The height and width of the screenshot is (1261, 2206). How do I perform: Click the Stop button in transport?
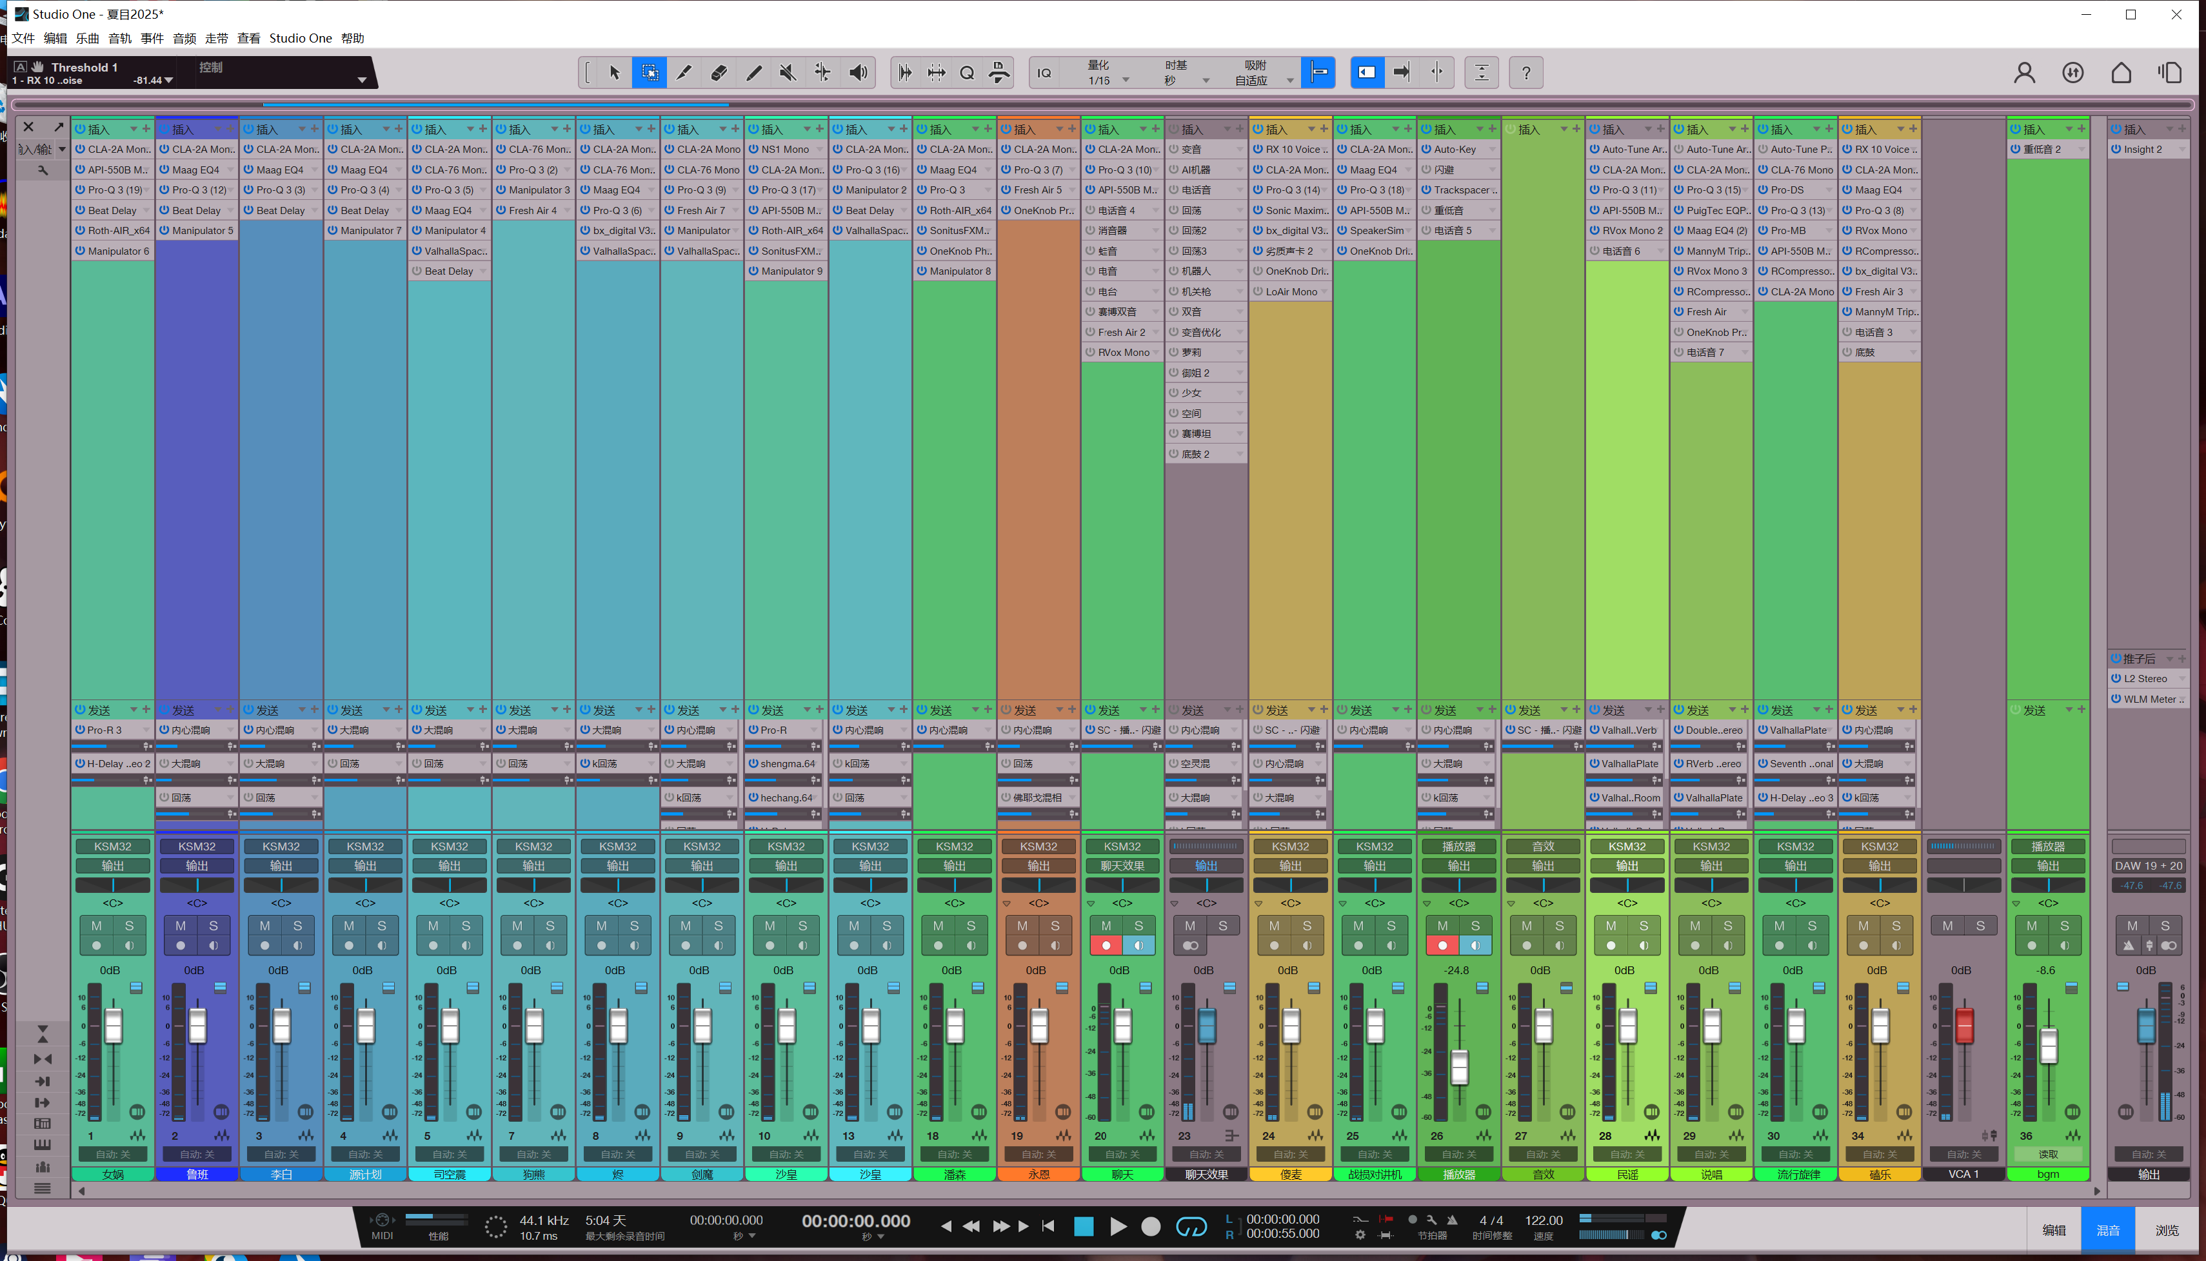tap(1083, 1226)
